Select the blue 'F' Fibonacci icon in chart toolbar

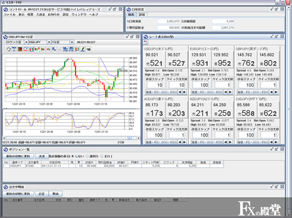tap(54, 49)
